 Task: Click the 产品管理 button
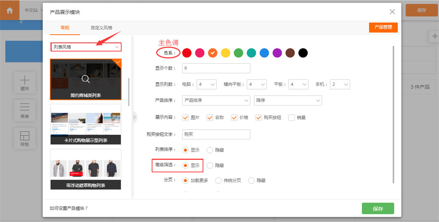pos(383,27)
